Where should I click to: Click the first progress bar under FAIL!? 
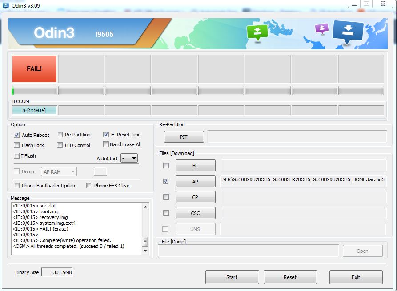(34, 91)
